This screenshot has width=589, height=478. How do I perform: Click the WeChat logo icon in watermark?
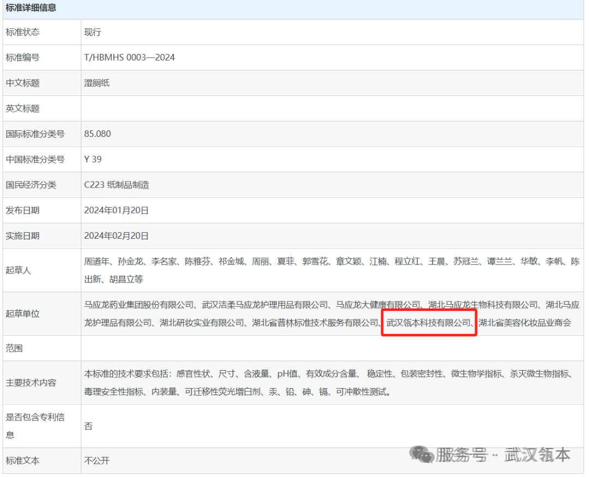pos(421,454)
